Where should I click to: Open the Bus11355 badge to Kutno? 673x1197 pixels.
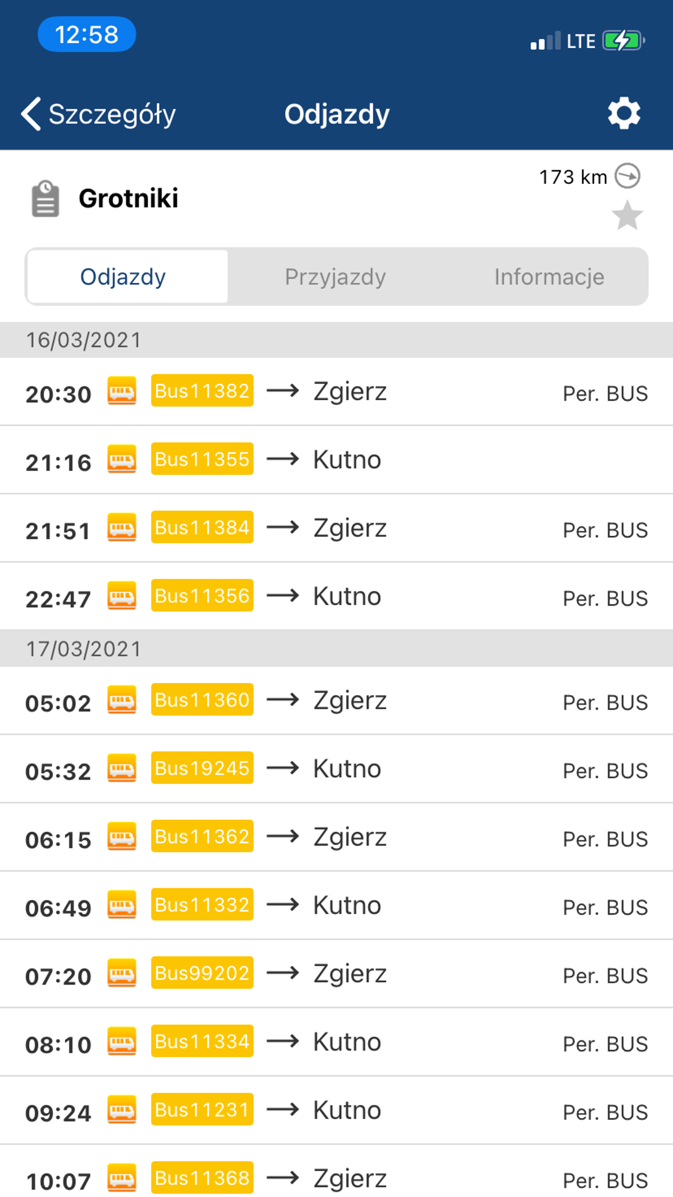coord(202,459)
